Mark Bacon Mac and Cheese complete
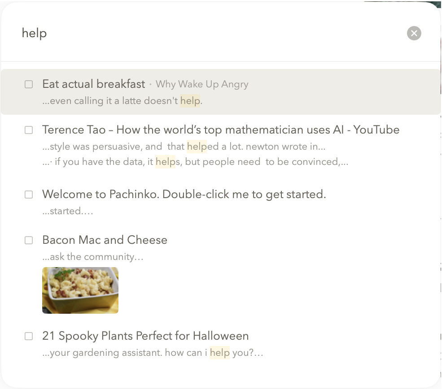442x389 pixels. click(x=29, y=240)
